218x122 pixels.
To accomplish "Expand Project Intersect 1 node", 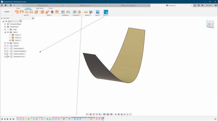I will 5,48.
